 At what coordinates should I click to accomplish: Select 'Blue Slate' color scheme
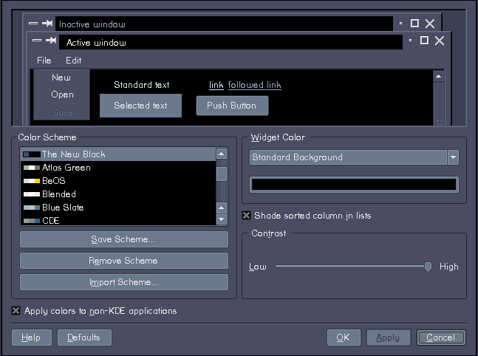click(118, 208)
